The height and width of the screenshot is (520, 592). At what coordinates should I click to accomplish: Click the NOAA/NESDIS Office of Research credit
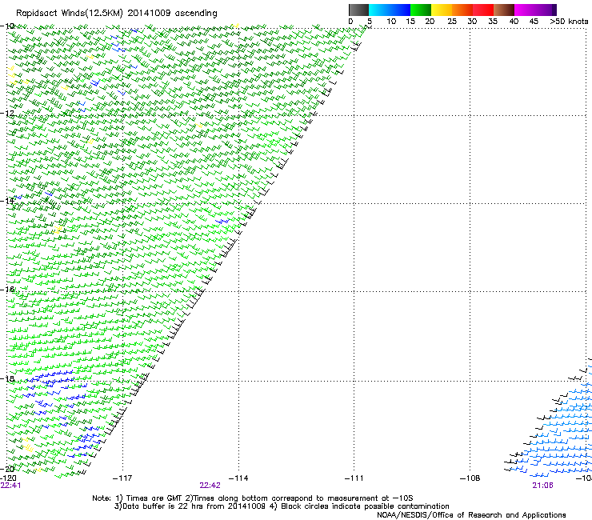(471, 515)
